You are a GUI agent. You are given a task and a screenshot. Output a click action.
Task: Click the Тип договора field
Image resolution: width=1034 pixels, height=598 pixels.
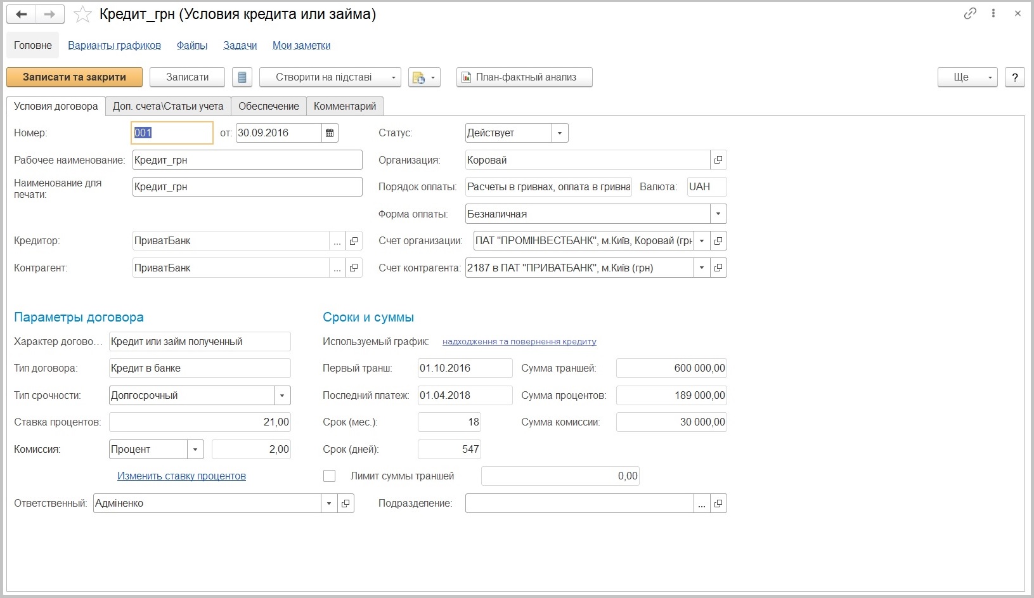click(x=200, y=368)
